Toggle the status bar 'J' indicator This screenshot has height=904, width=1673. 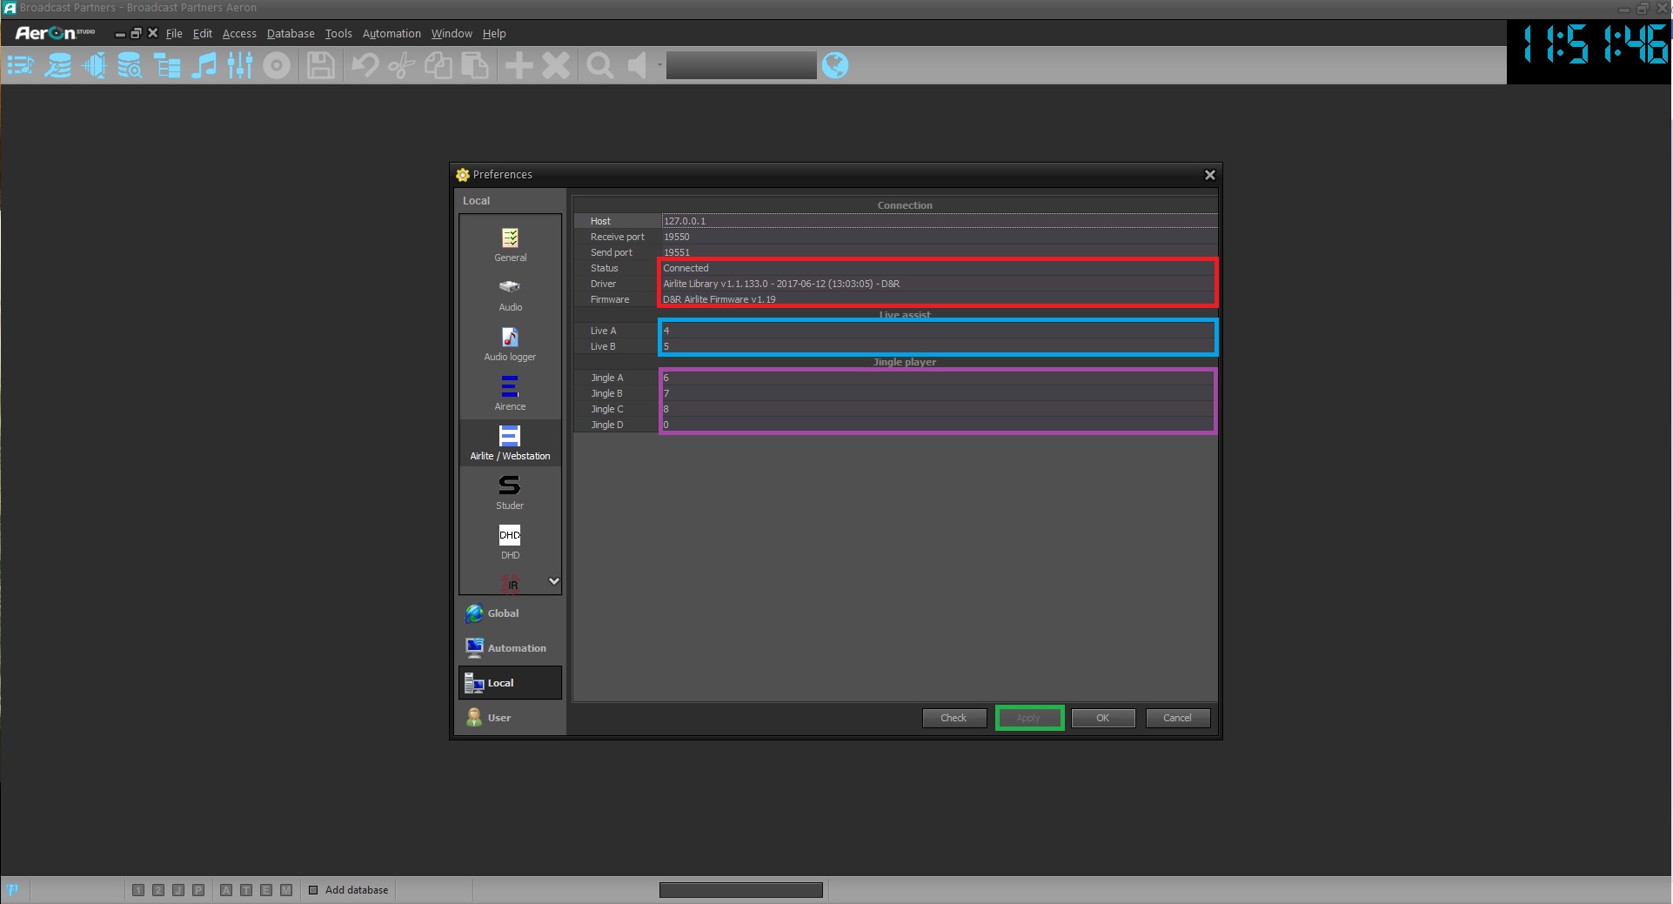[178, 890]
